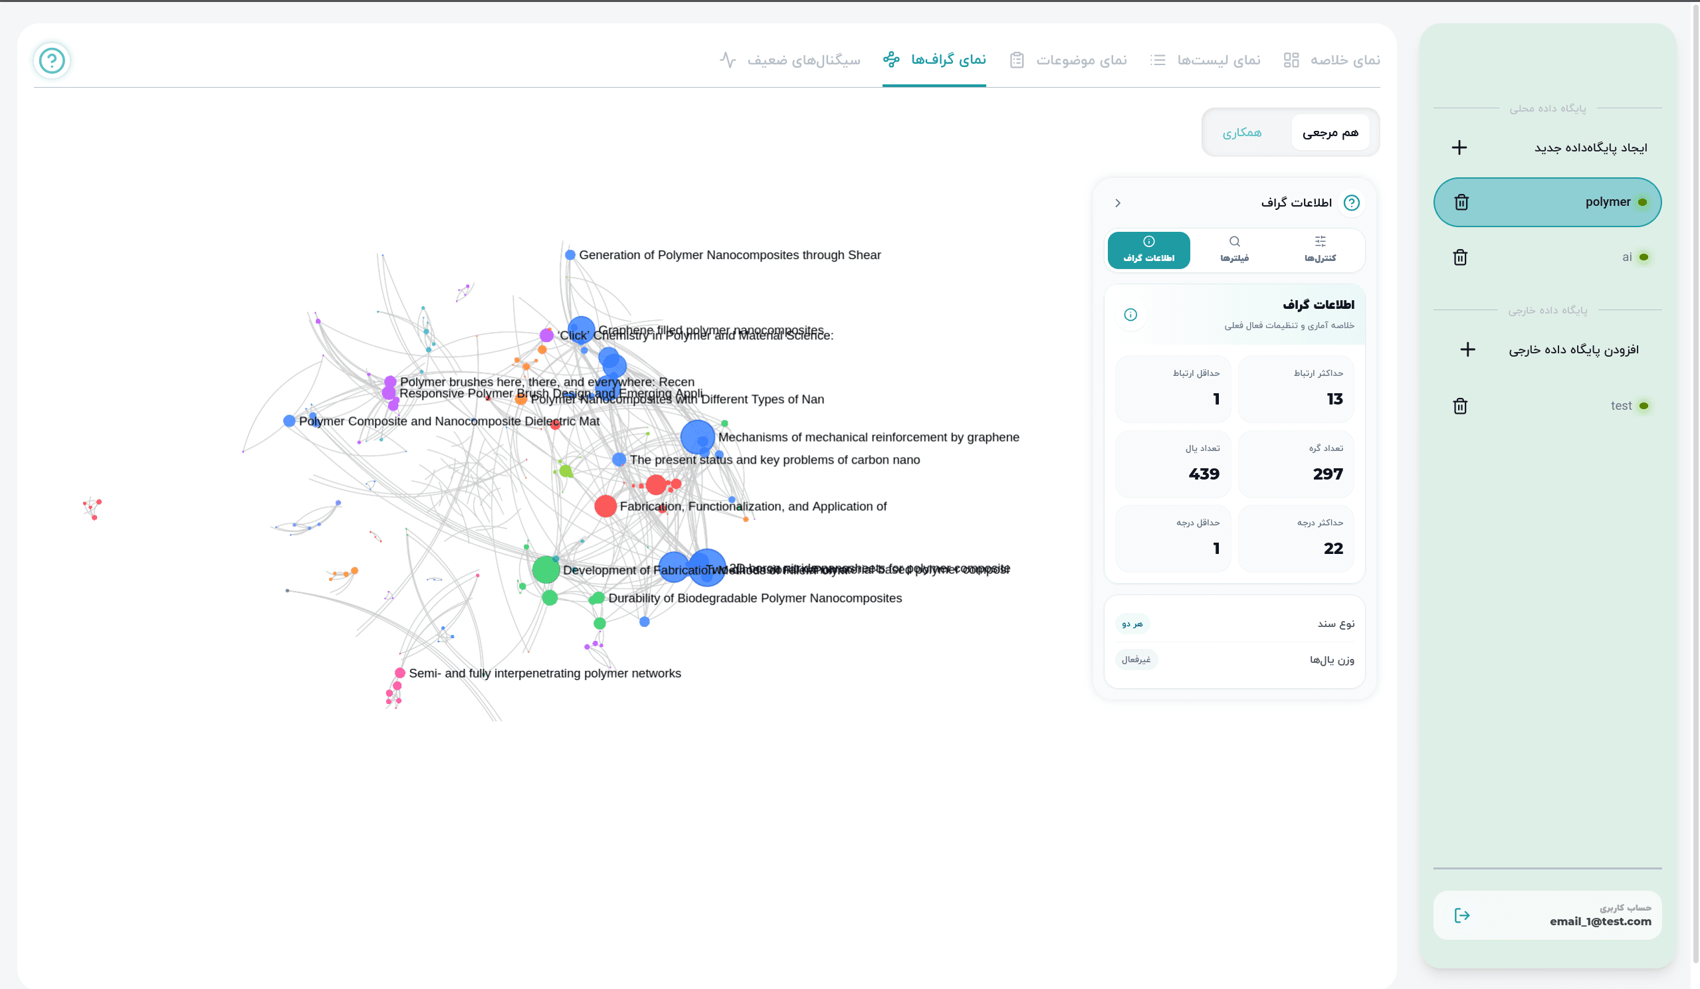Click node 'Polymer Composite and Nanocomposite Dielectric Mat'
Image resolution: width=1700 pixels, height=989 pixels.
point(289,421)
